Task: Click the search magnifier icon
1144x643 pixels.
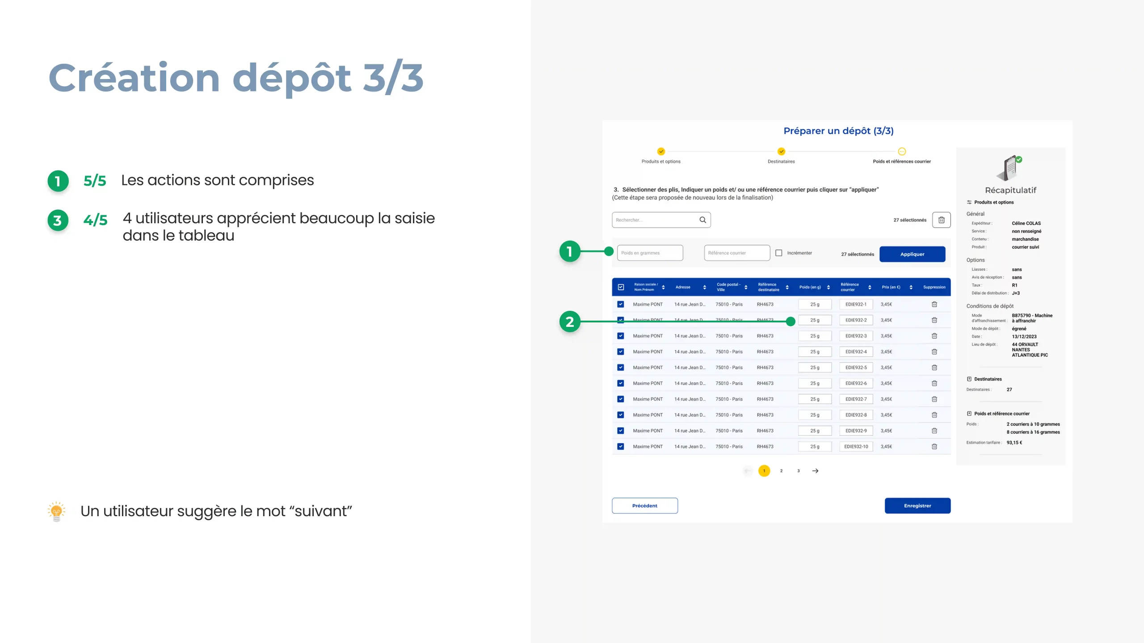Action: (x=702, y=220)
